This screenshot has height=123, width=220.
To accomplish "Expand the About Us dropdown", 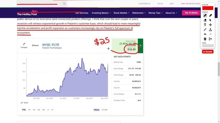I will (x=171, y=13).
